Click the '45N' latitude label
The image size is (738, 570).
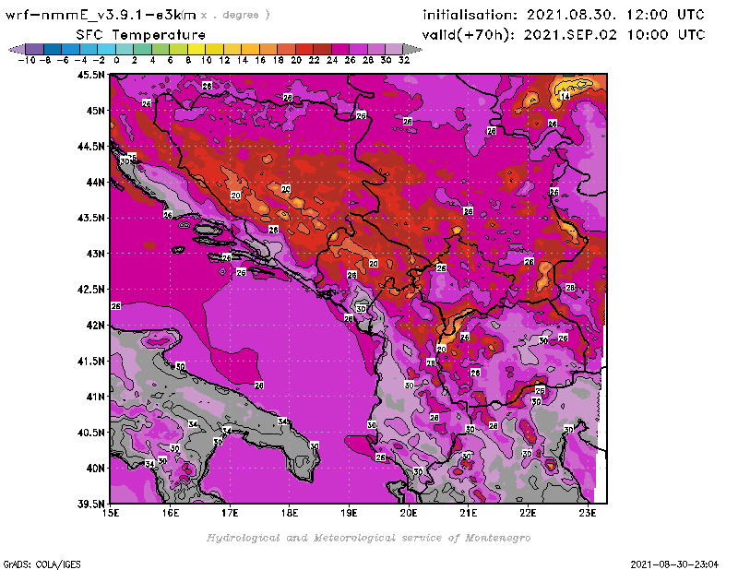coord(95,111)
